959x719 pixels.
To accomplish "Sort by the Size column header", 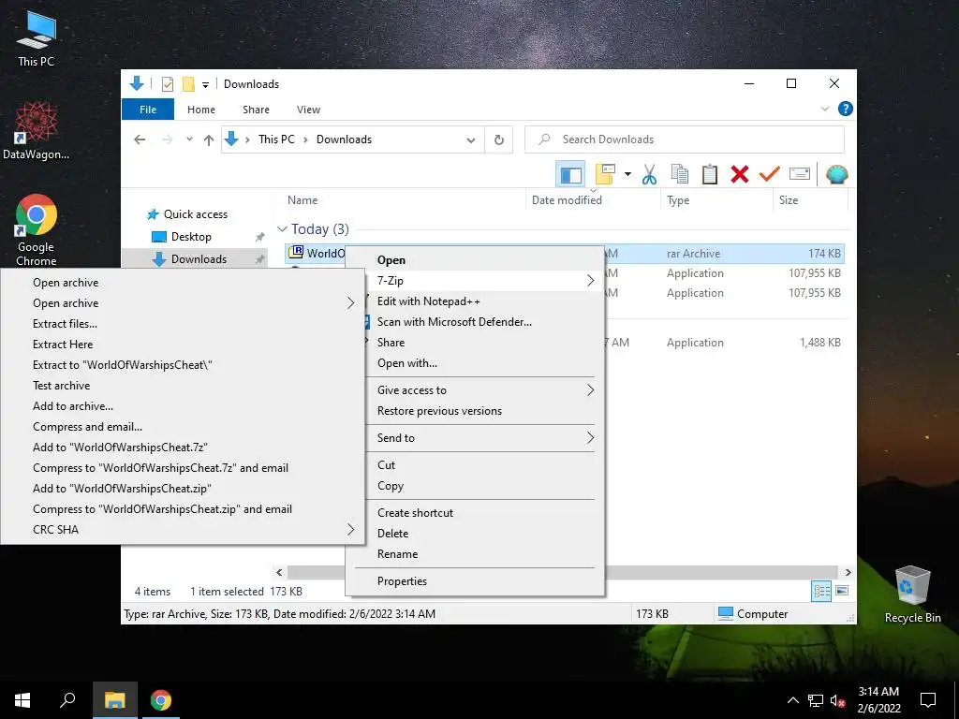I will 789,200.
